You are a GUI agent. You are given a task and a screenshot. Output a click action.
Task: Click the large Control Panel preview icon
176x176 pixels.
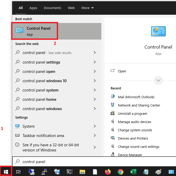158,31
